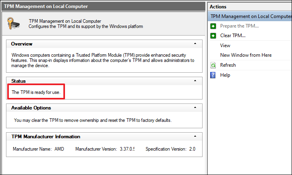292x175 pixels.
Task: Click 'Configures the TPM and its support' subtitle
Action: 86,26
